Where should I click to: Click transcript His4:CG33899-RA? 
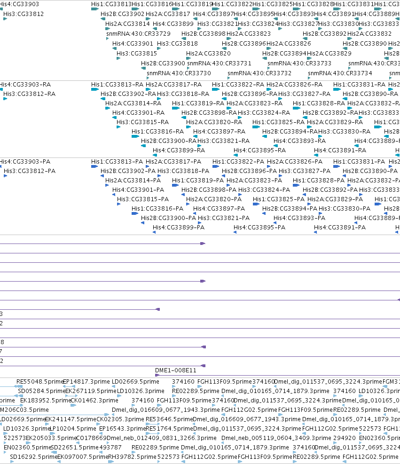(x=179, y=150)
